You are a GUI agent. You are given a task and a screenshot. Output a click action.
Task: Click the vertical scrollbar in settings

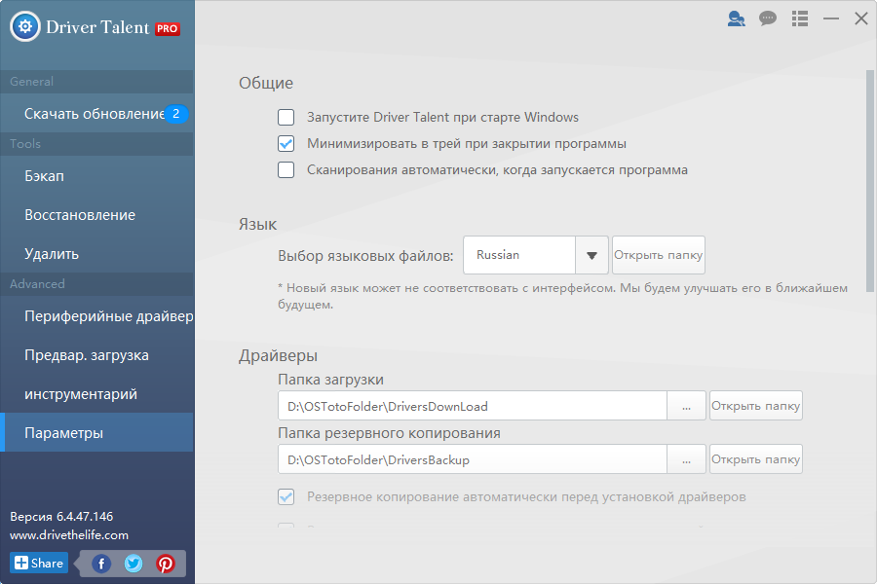coord(870,180)
